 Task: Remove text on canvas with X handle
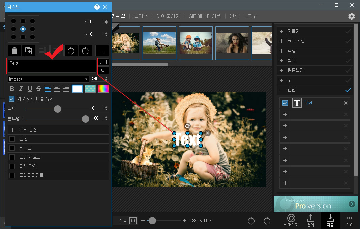[208, 133]
